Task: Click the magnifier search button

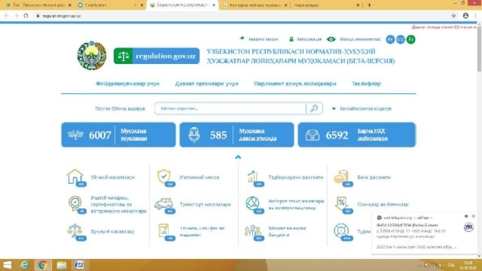Action: tap(314, 108)
